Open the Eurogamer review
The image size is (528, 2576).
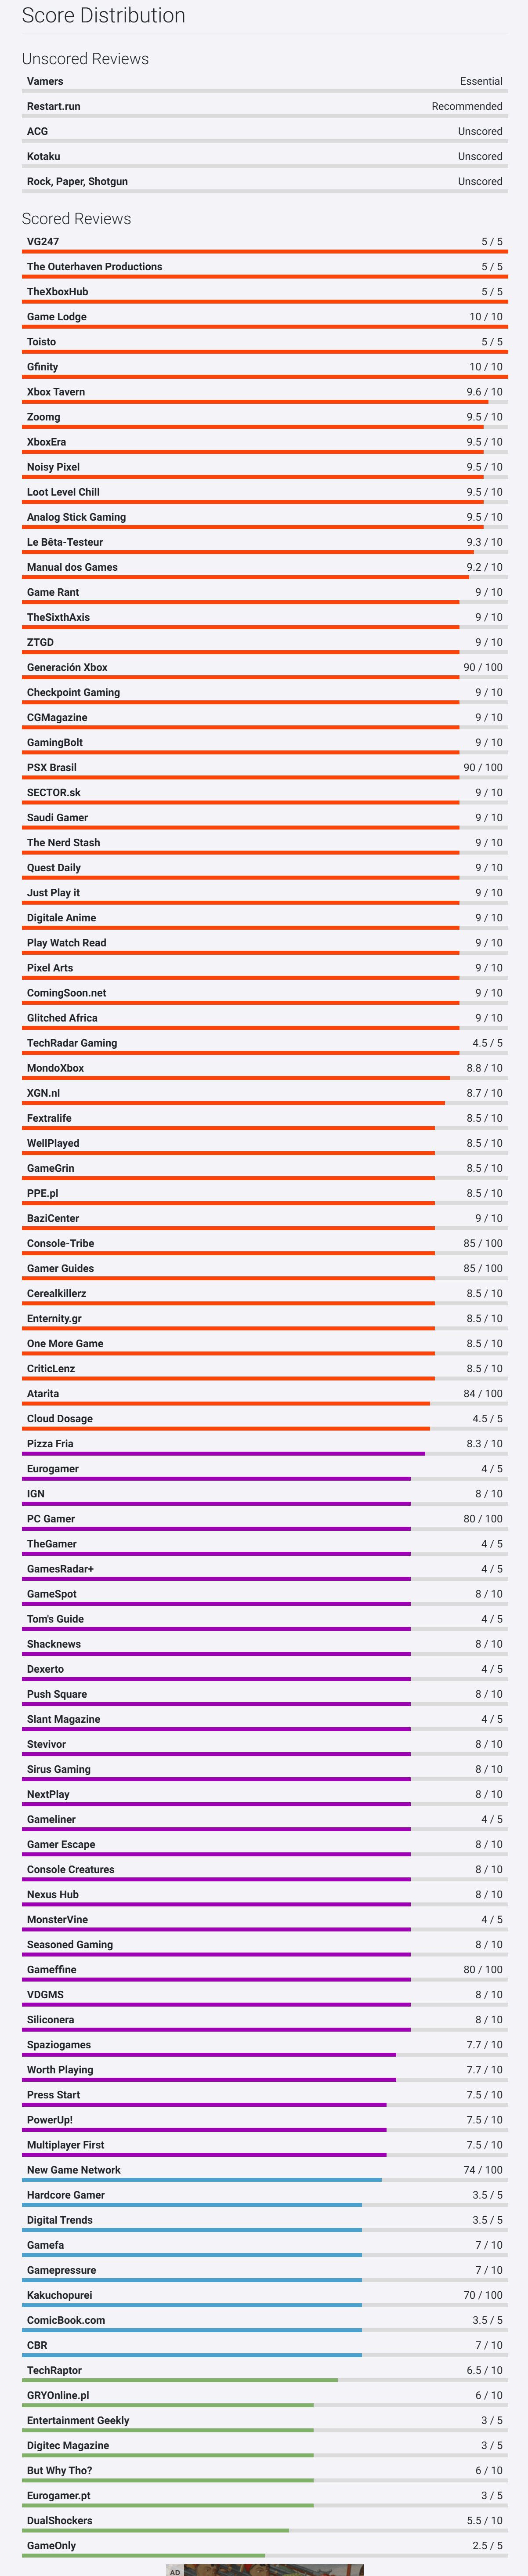[53, 1469]
